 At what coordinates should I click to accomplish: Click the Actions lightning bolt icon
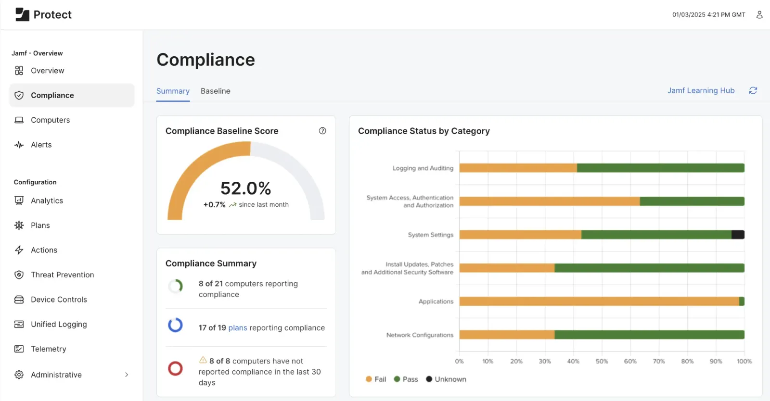click(x=19, y=250)
